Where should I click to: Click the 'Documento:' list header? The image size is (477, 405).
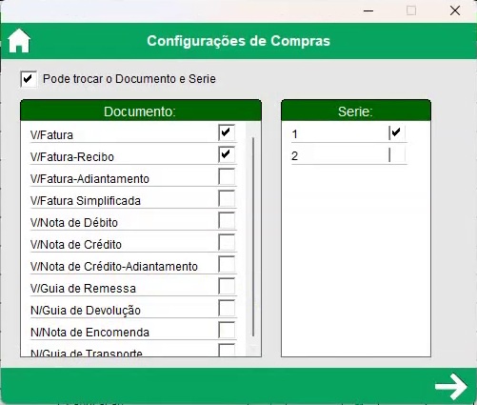(x=141, y=111)
